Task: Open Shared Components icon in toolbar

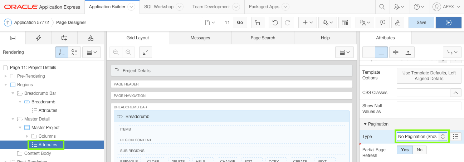Action: (398, 23)
